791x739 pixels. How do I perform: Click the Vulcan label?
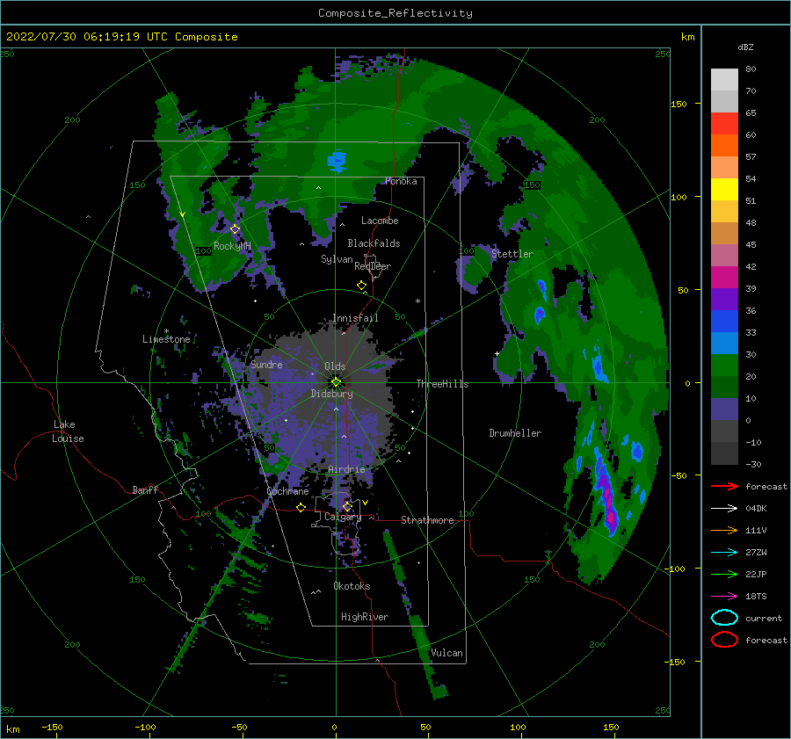[447, 653]
